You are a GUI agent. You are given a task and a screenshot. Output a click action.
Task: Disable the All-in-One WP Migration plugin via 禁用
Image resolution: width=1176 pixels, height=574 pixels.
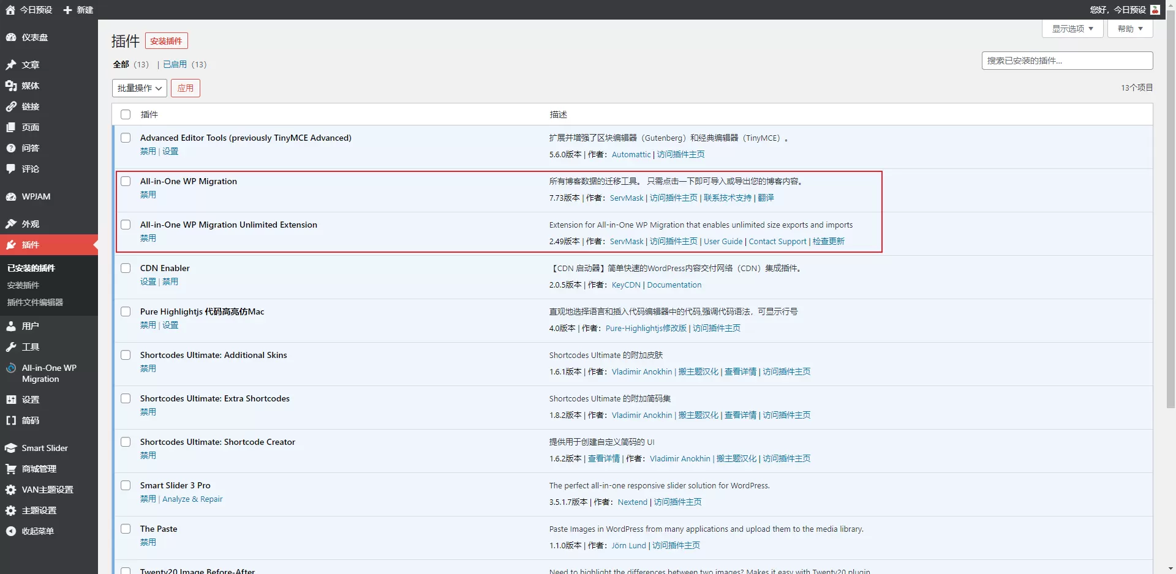point(148,195)
